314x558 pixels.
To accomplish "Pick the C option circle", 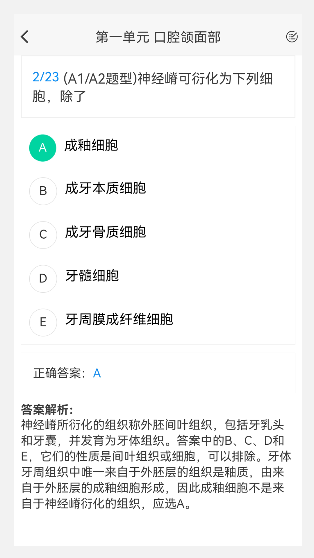I will [x=43, y=235].
